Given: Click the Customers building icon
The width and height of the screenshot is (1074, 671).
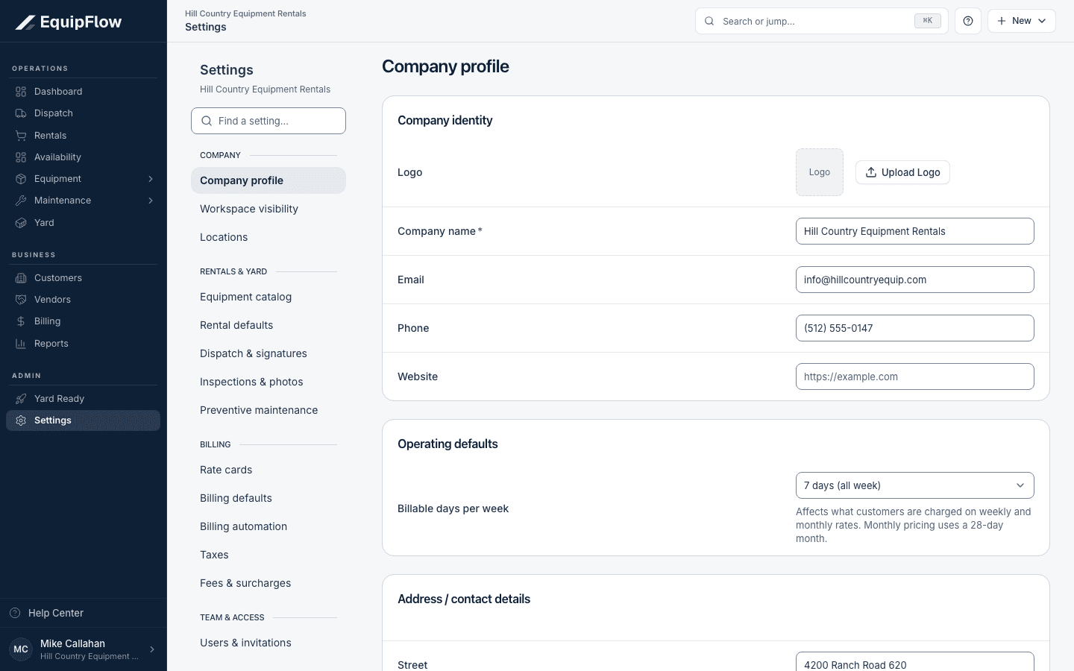Looking at the screenshot, I should tap(21, 278).
